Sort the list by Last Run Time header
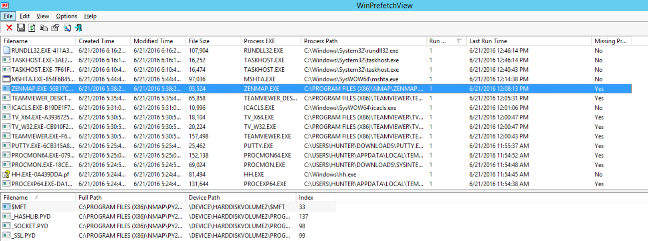The height and width of the screenshot is (241, 648). click(488, 41)
